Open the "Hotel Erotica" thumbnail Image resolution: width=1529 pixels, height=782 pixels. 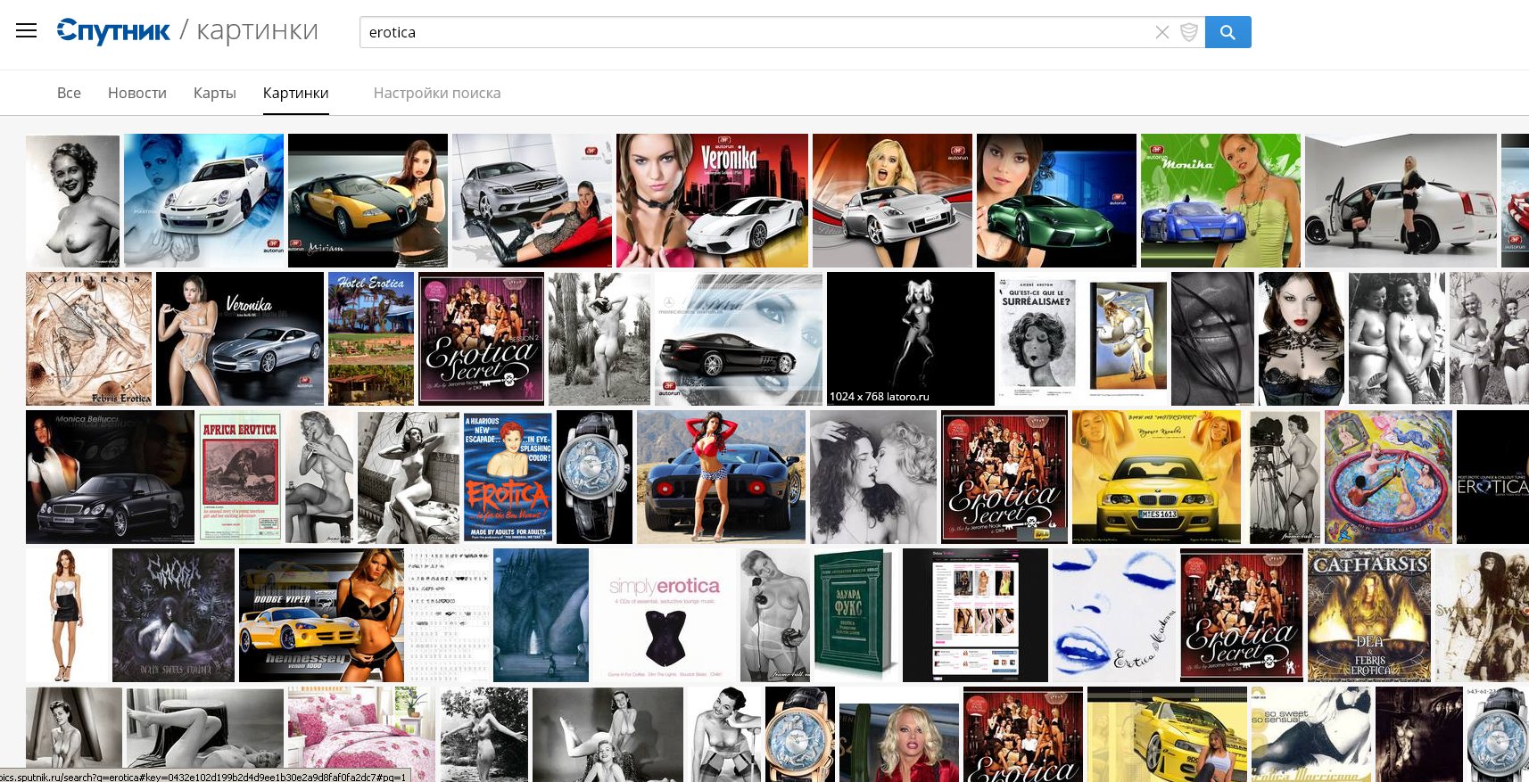click(x=371, y=339)
